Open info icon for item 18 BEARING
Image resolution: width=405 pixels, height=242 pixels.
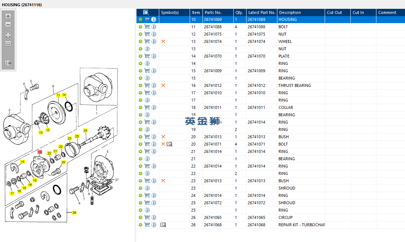pyautogui.click(x=147, y=115)
